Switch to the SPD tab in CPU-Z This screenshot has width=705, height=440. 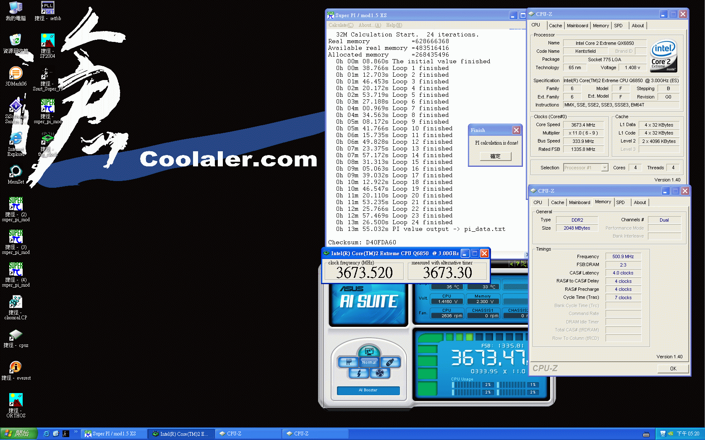(619, 26)
